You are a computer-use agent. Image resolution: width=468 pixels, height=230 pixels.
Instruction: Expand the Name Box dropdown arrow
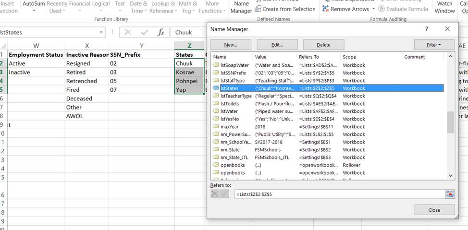101,32
